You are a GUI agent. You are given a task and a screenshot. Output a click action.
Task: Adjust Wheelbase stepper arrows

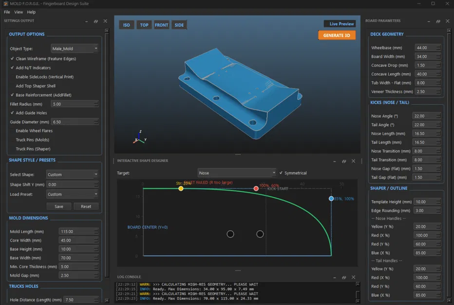438,47
